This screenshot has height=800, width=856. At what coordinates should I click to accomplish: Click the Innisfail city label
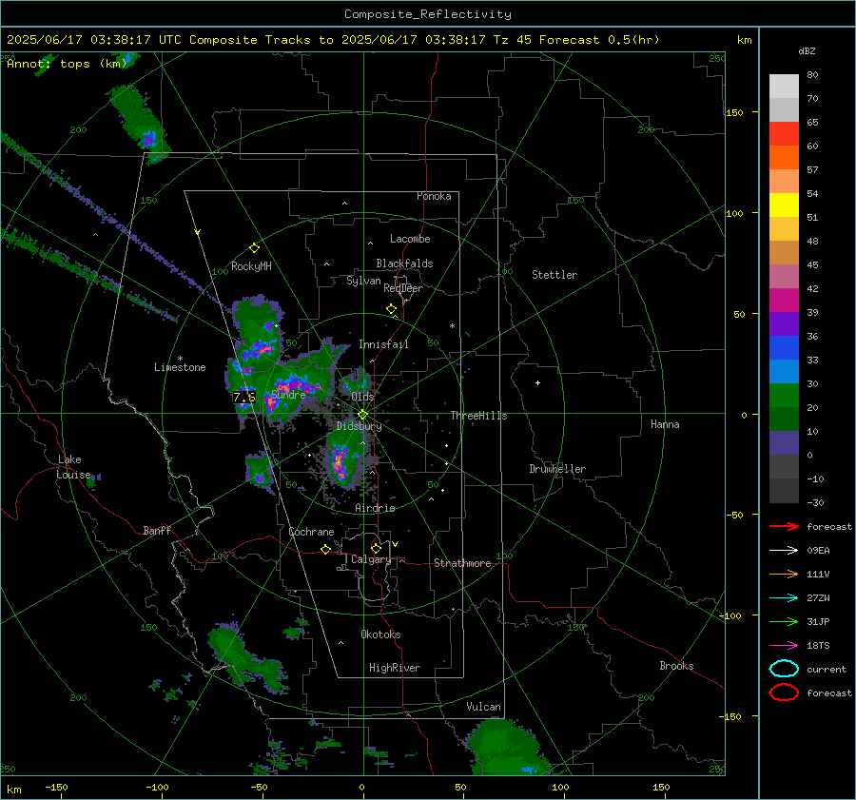[x=383, y=344]
